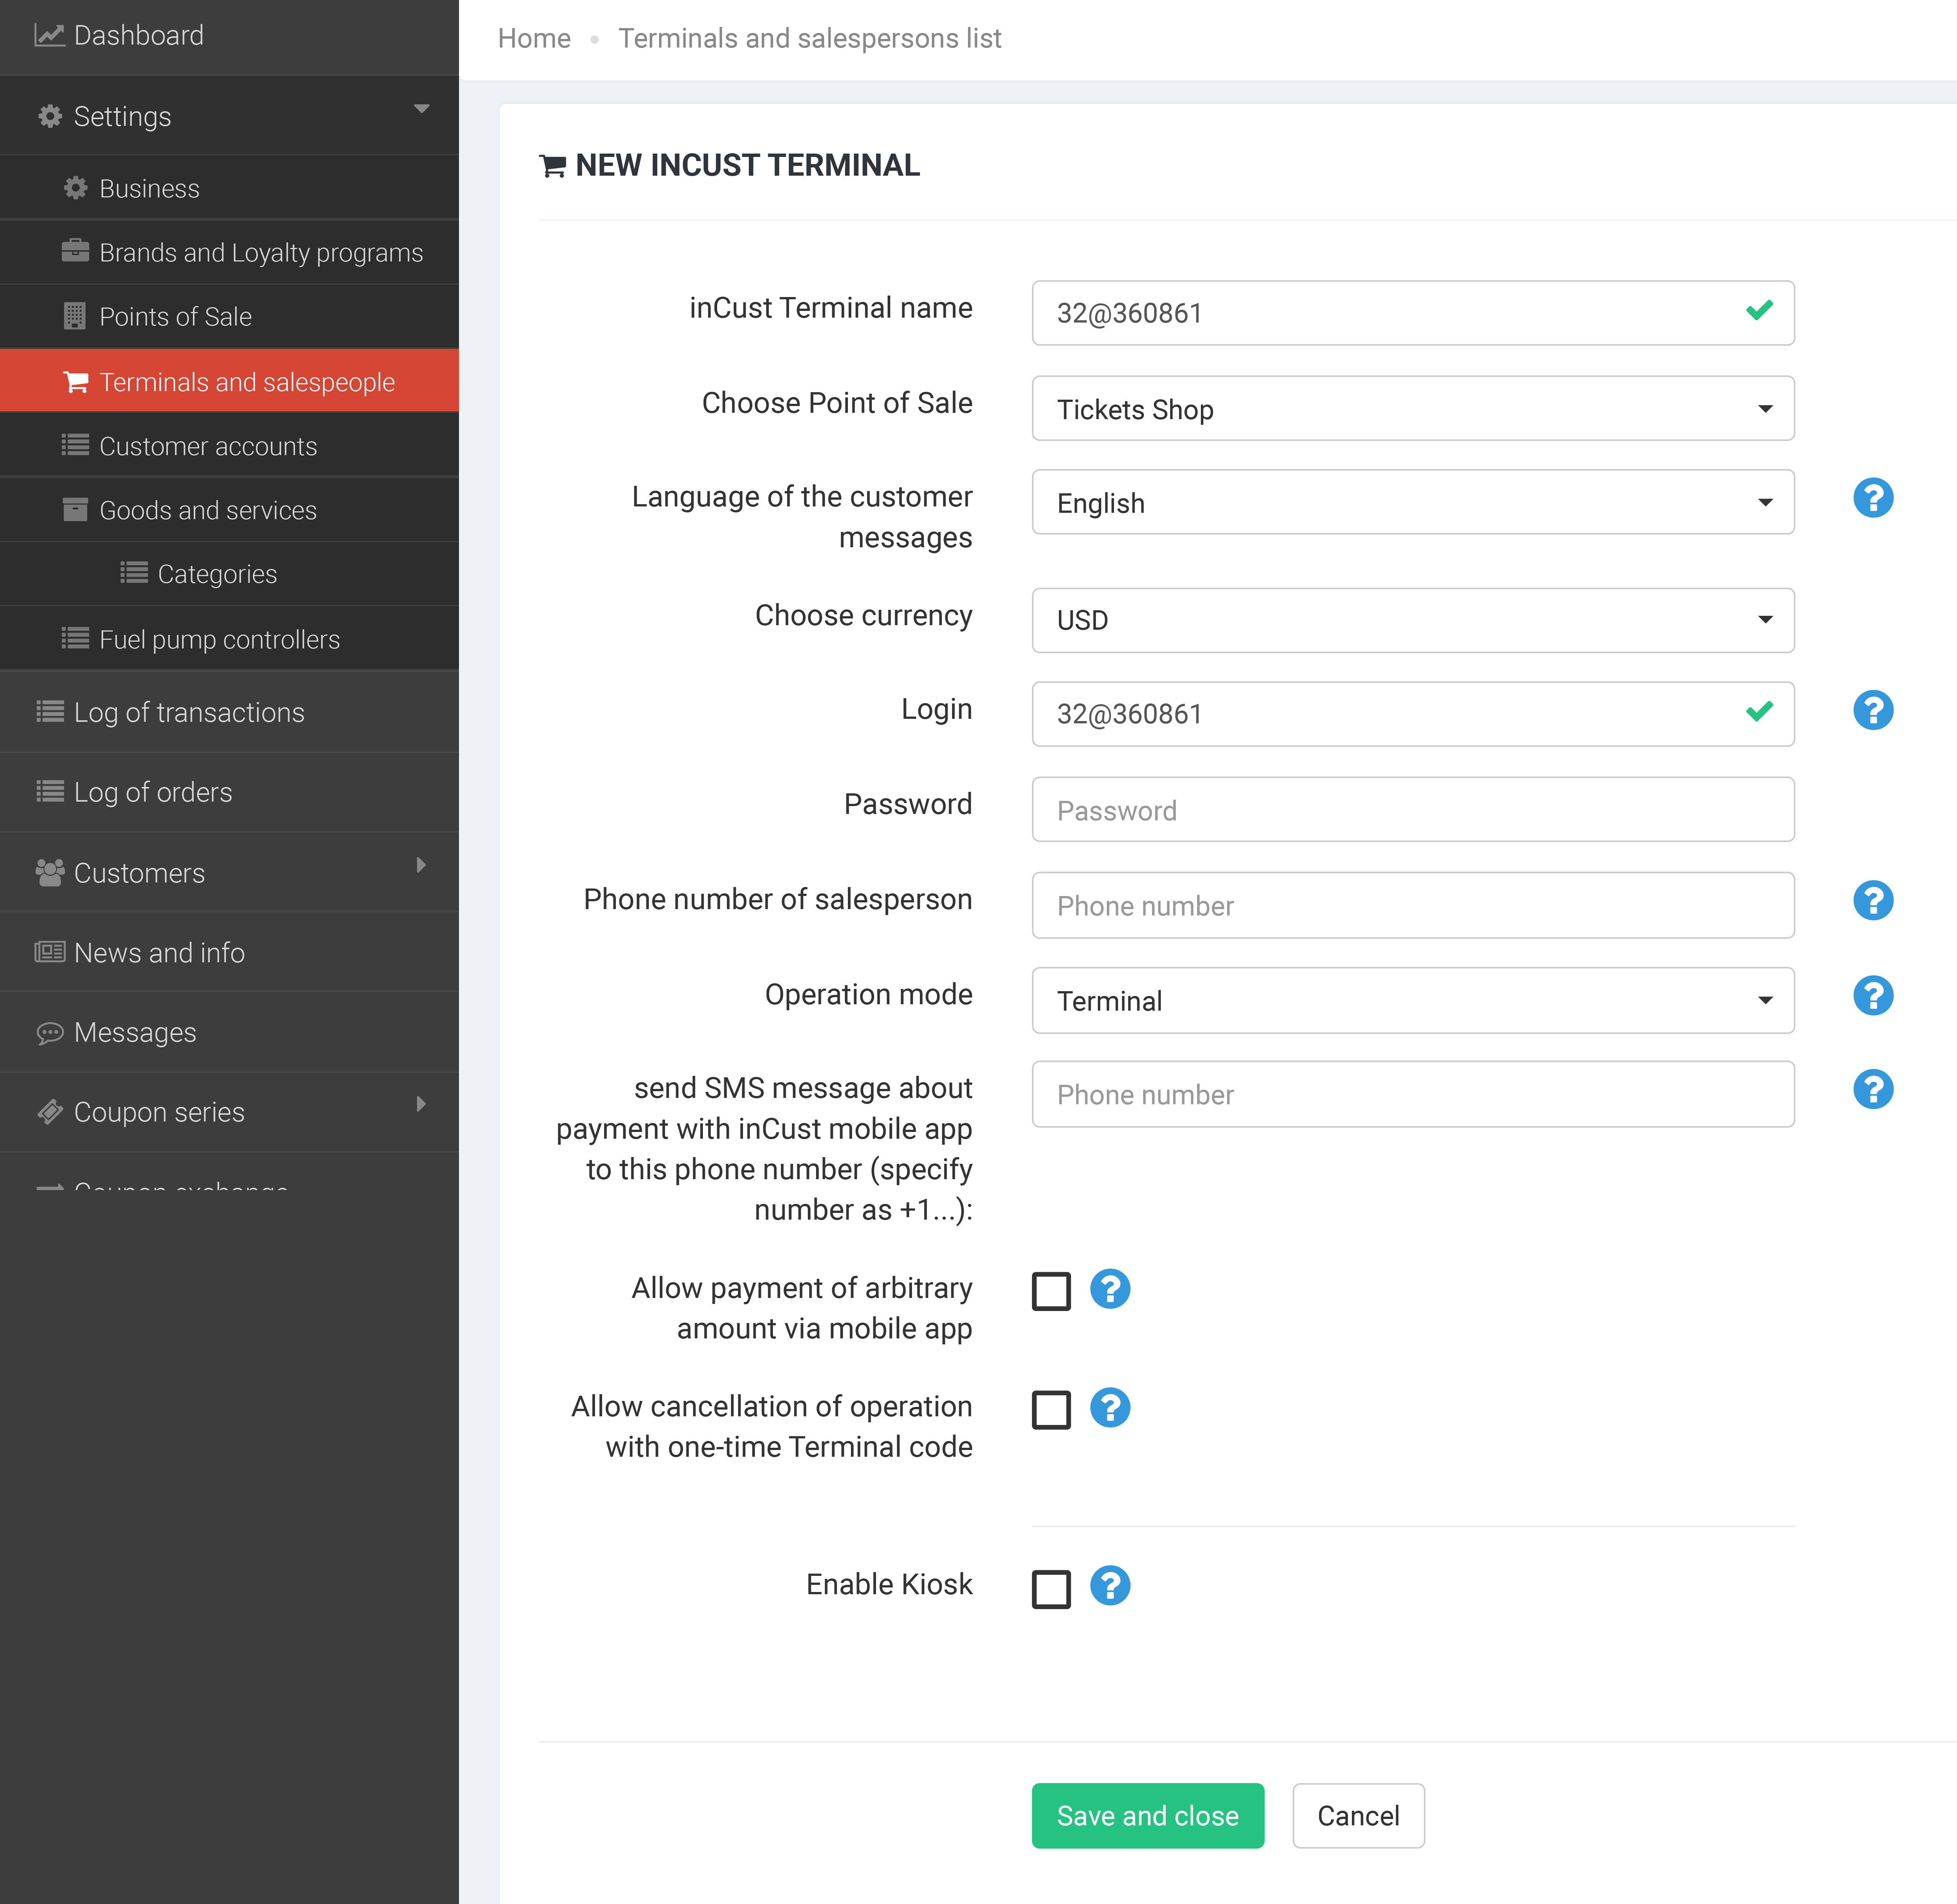Open help for Language of customer messages
Viewport: 1957px width, 1904px height.
pyautogui.click(x=1873, y=498)
